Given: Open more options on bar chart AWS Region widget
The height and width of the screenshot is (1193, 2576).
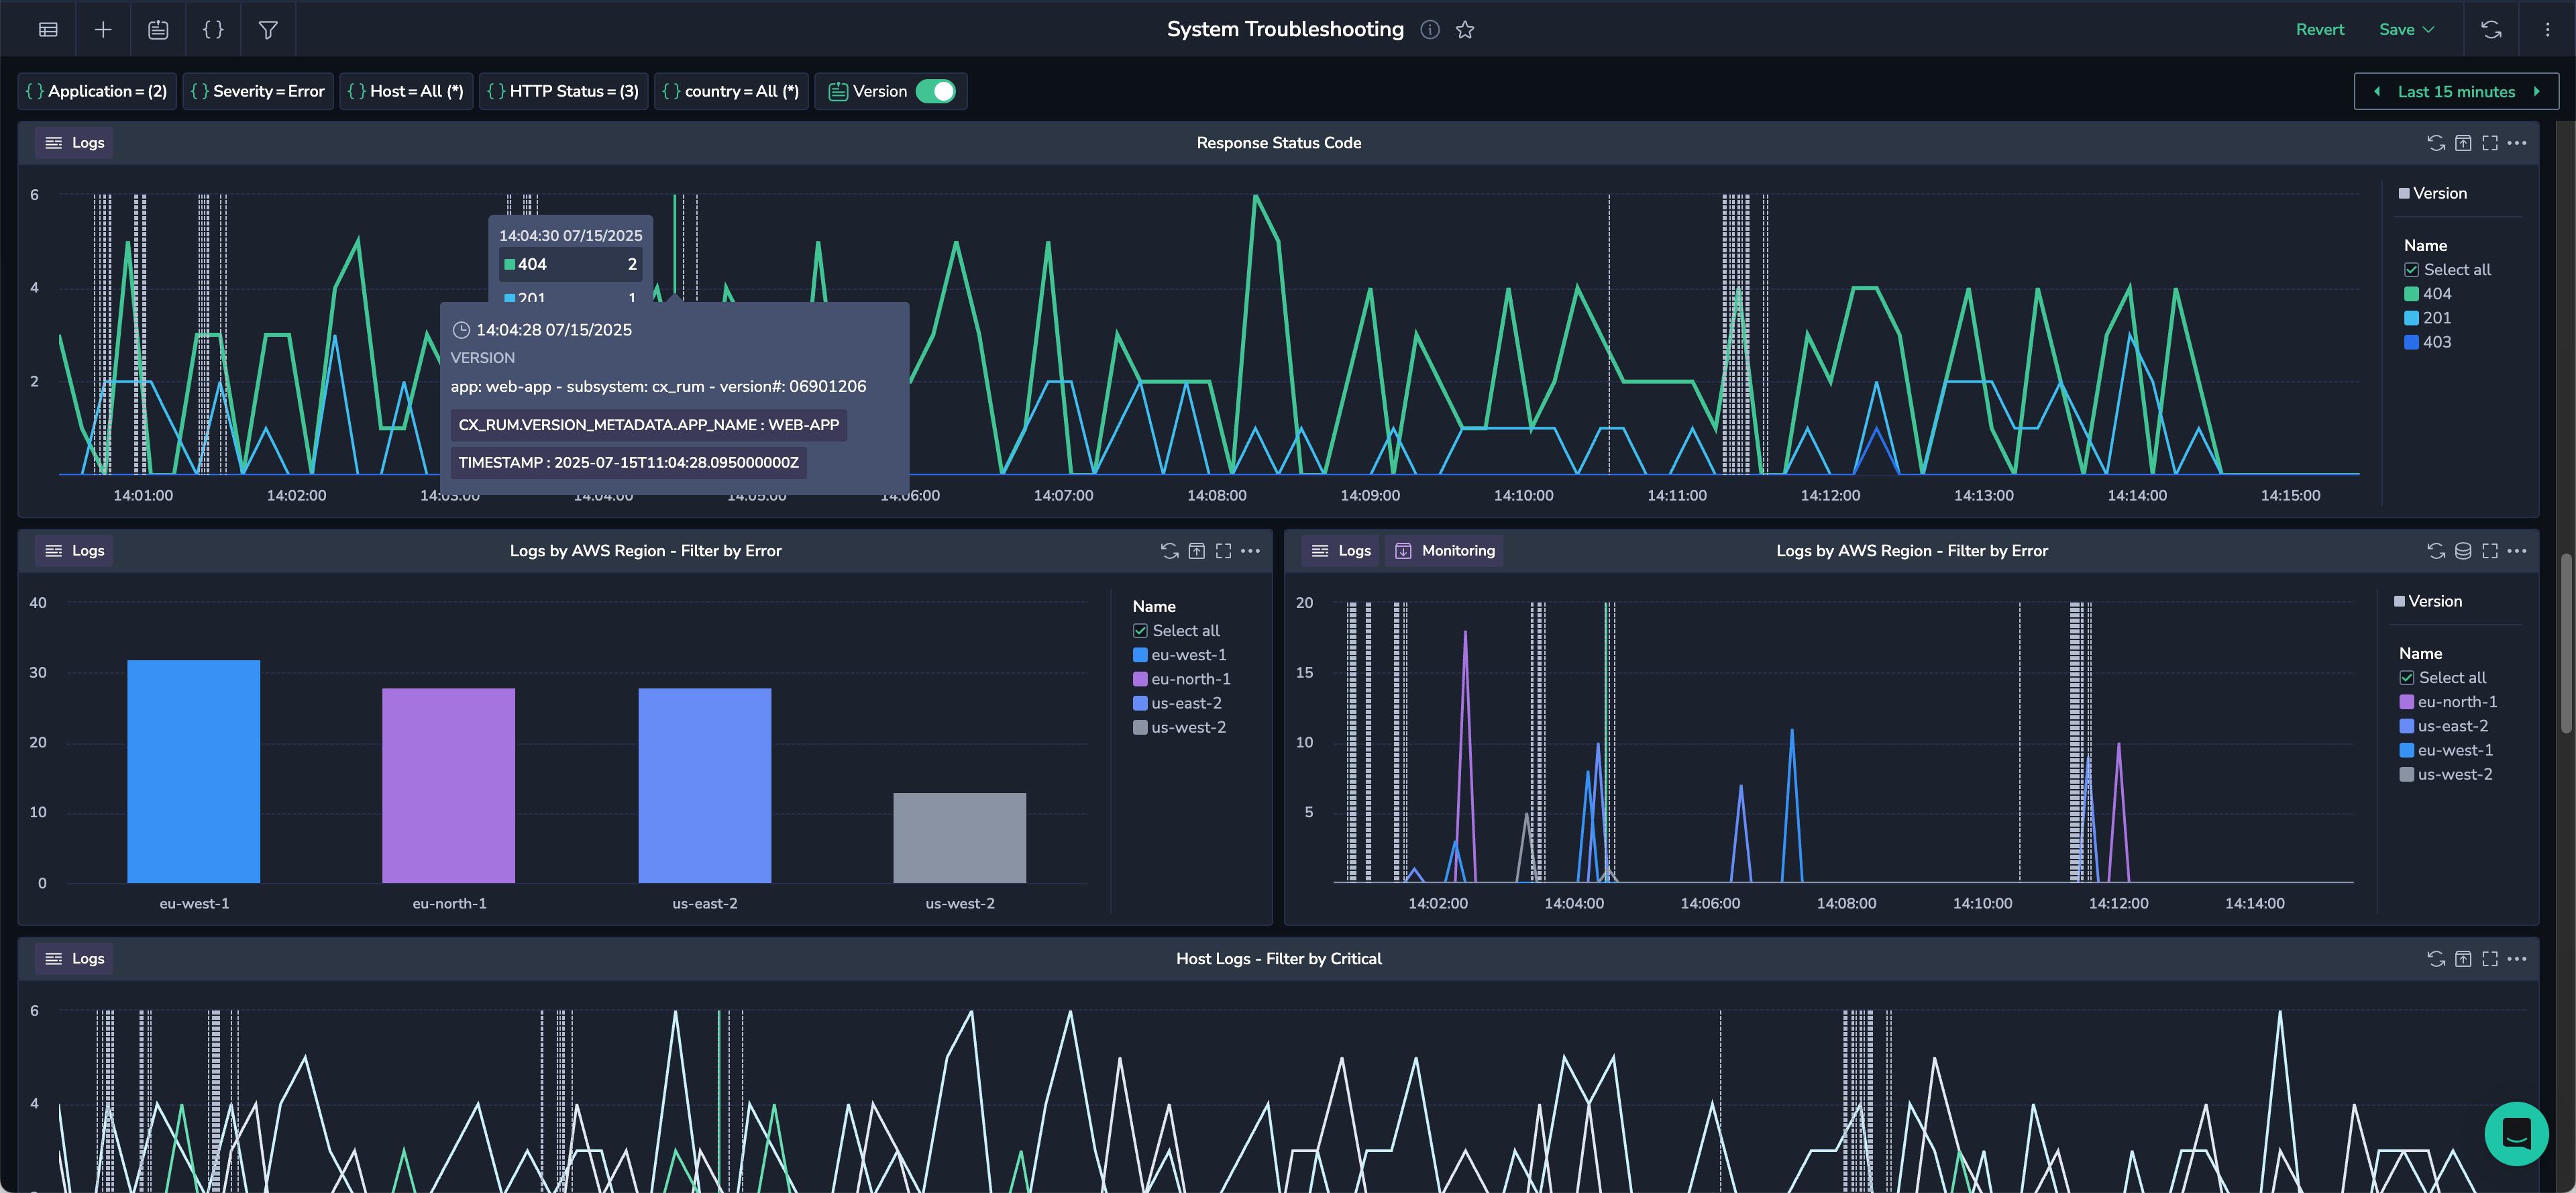Looking at the screenshot, I should point(1250,551).
